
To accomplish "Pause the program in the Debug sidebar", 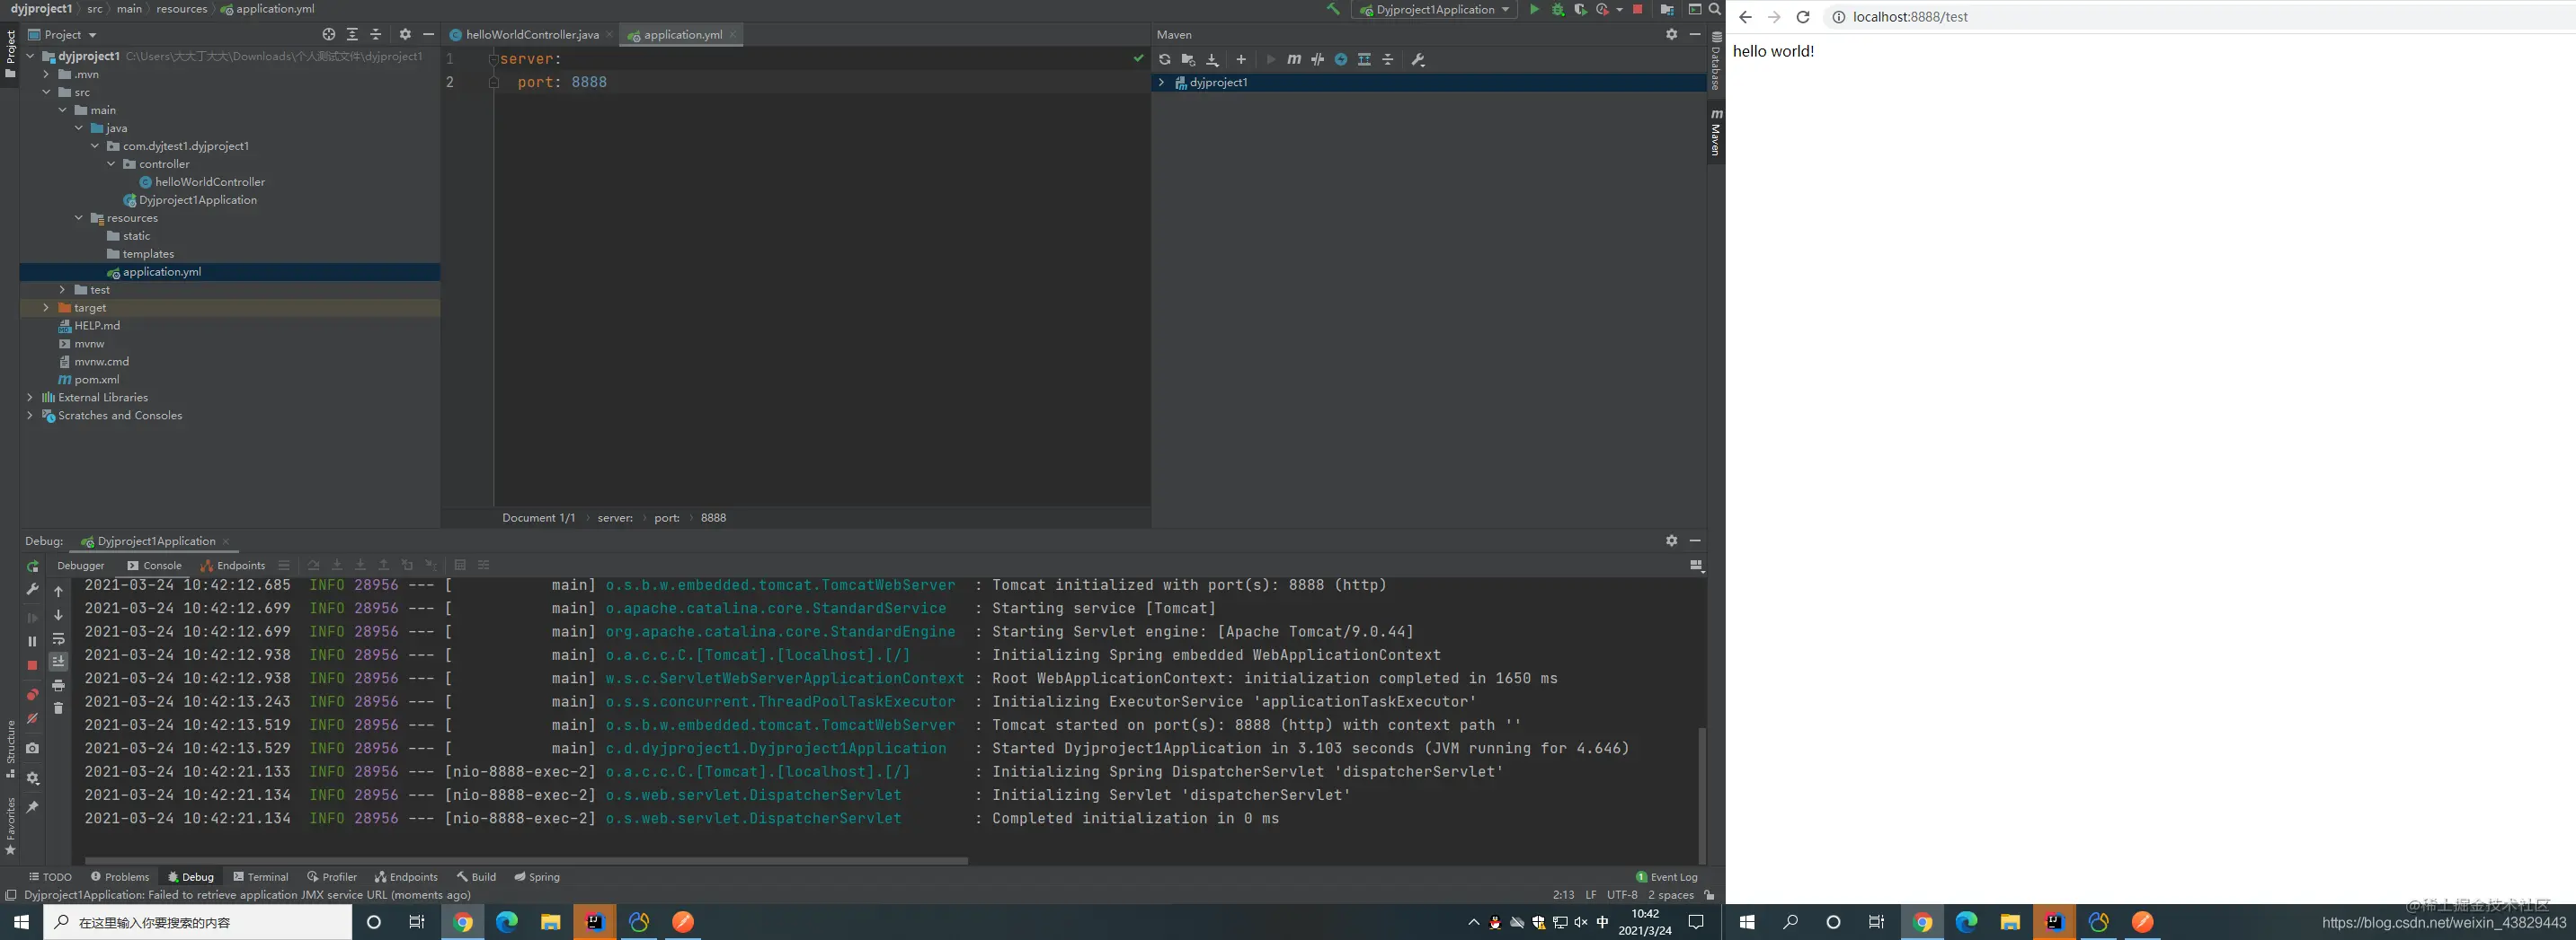I will click(32, 641).
